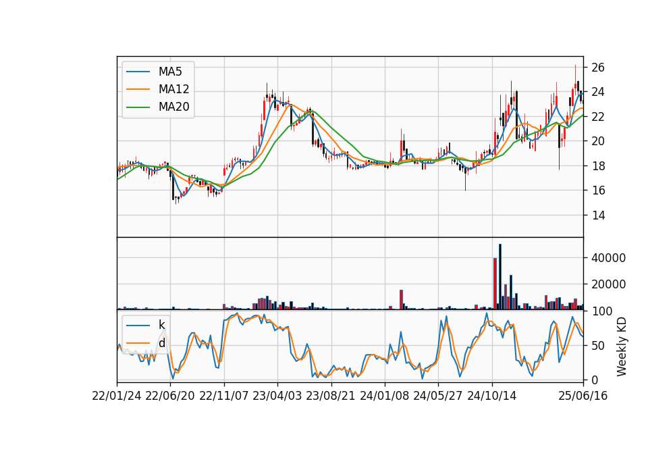
Task: Click the price axis value 20
Action: 598,141
